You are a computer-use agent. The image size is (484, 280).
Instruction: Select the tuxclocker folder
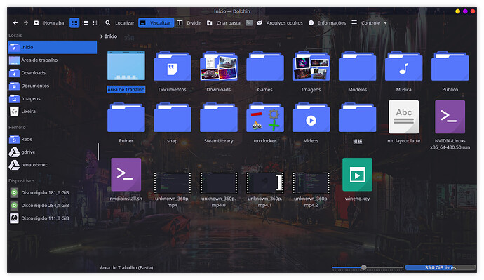(x=265, y=117)
